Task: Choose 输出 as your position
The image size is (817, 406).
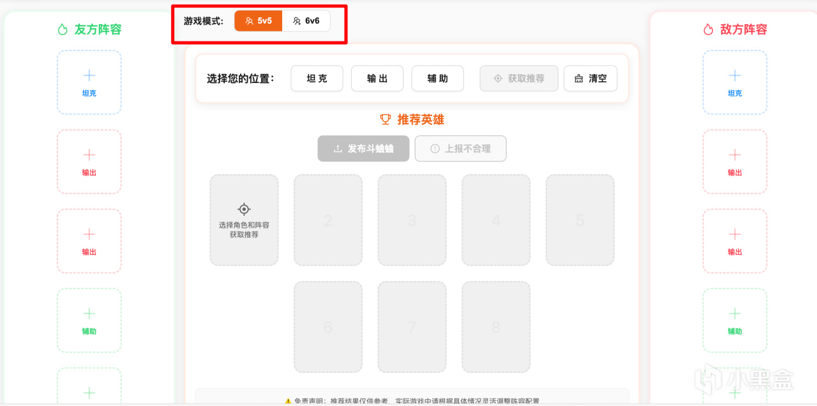Action: [x=377, y=79]
